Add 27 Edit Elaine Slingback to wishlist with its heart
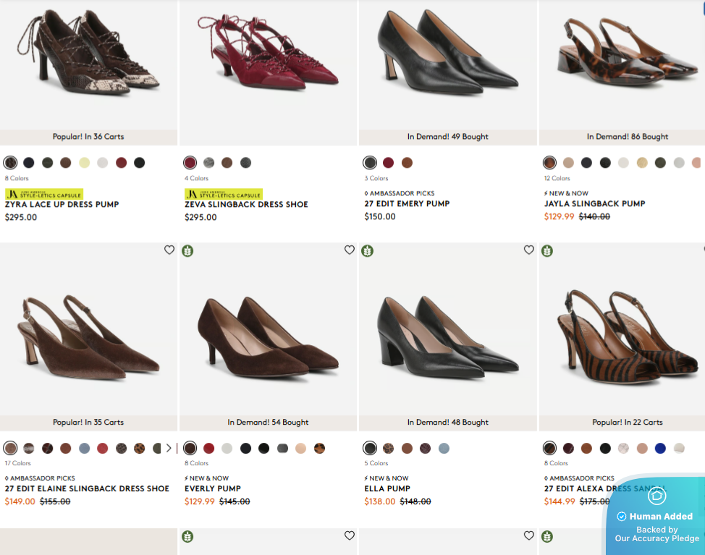 169,250
